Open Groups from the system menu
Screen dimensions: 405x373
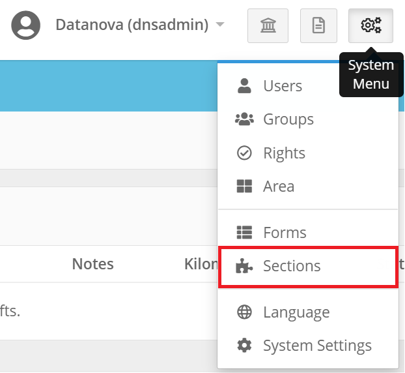(308, 119)
